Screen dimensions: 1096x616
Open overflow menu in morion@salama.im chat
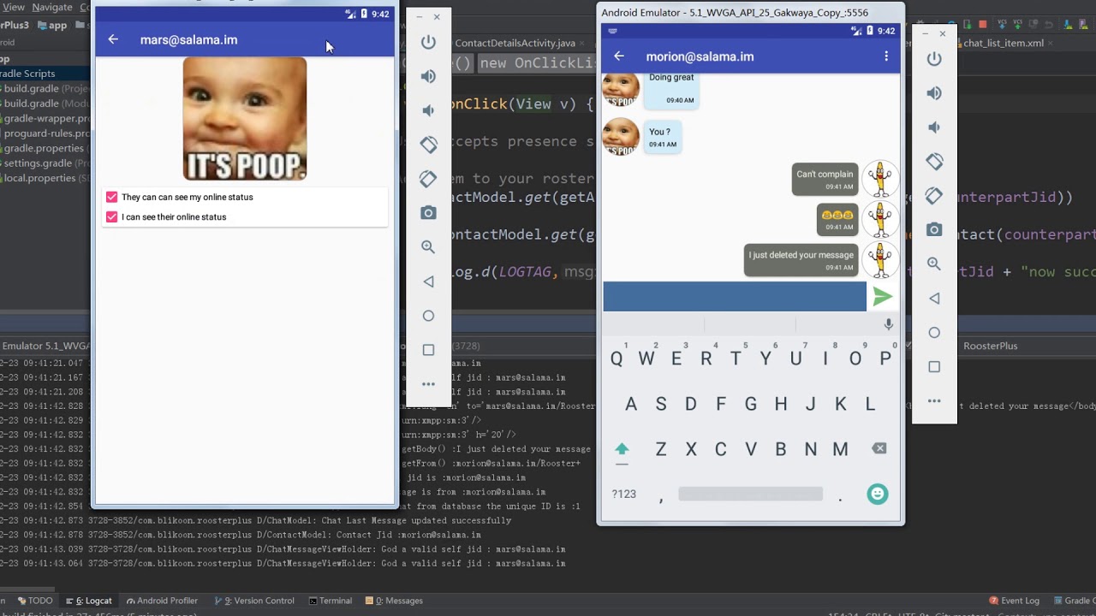[886, 56]
